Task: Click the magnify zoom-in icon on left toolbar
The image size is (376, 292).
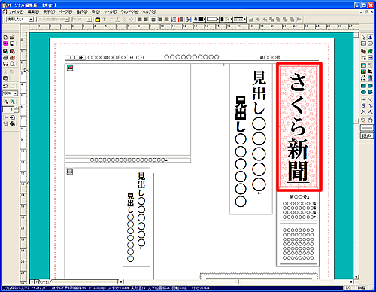Action: tap(5, 102)
